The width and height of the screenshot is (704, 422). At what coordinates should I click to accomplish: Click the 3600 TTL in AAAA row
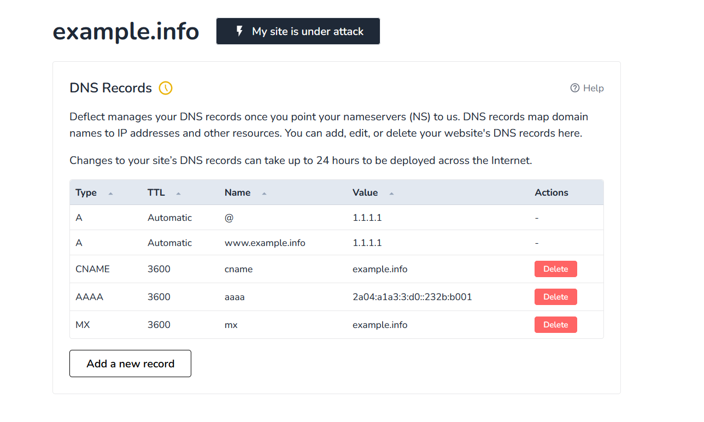coord(159,297)
